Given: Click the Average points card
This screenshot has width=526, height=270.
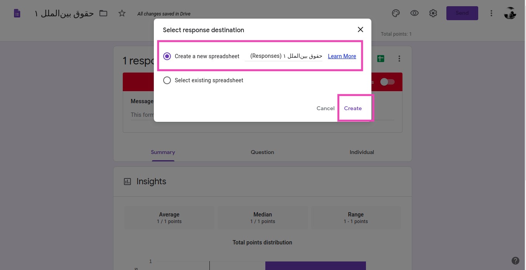Looking at the screenshot, I should [x=169, y=218].
